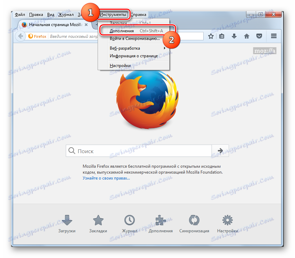Click the Firefox logo image

coord(147,99)
